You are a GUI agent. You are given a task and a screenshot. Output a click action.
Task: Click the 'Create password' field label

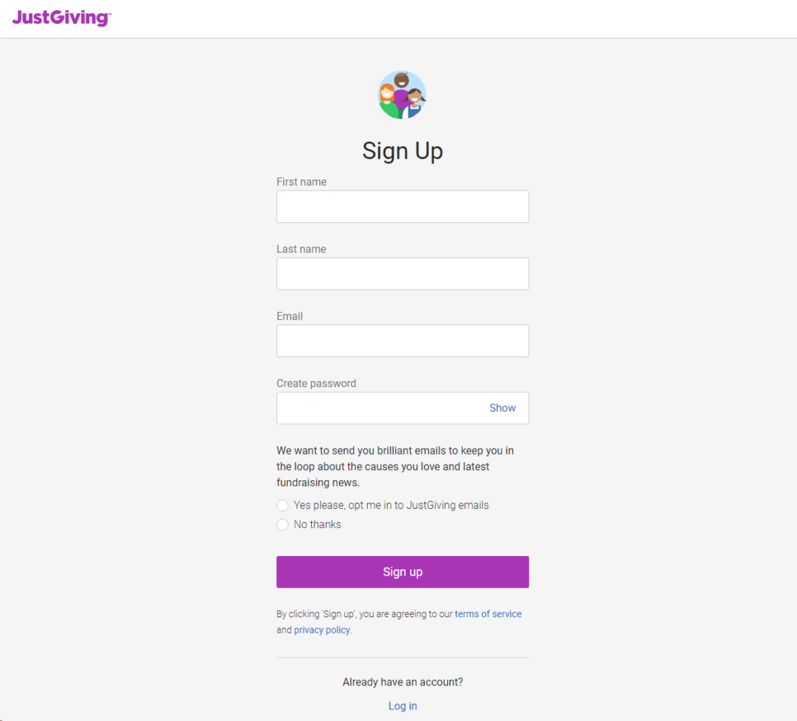click(x=316, y=383)
